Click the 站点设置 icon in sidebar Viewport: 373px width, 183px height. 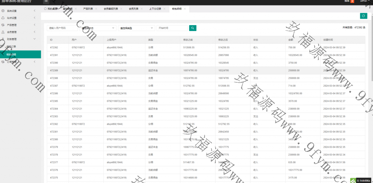[3, 18]
